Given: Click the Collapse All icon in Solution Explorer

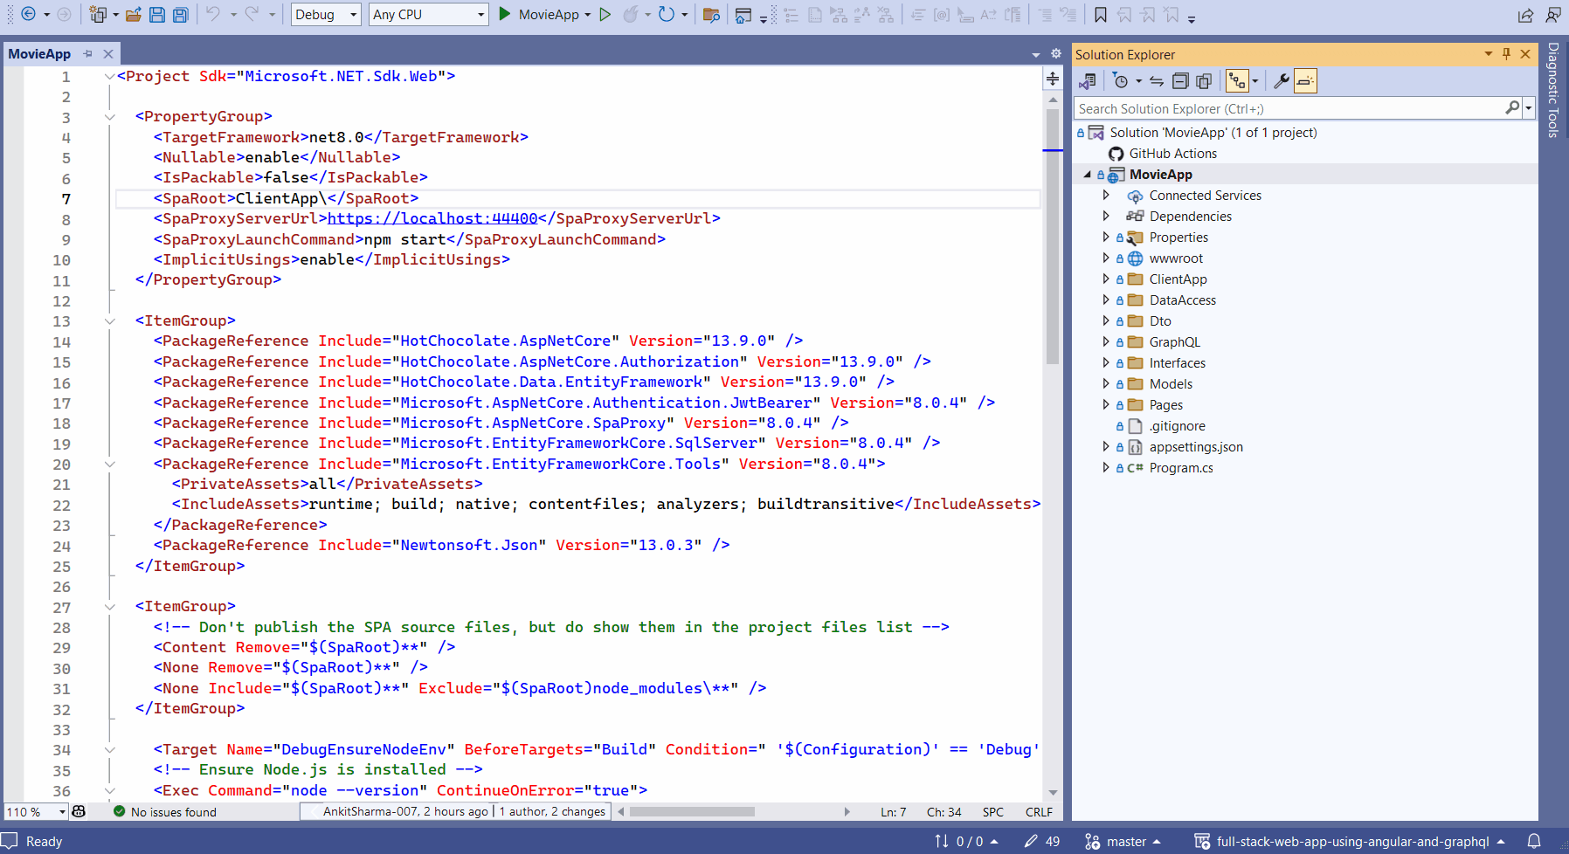Looking at the screenshot, I should click(1179, 81).
